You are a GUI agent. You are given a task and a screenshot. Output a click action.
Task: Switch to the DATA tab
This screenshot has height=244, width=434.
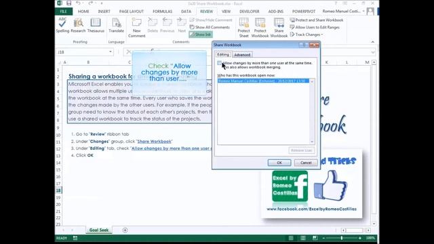click(x=186, y=12)
